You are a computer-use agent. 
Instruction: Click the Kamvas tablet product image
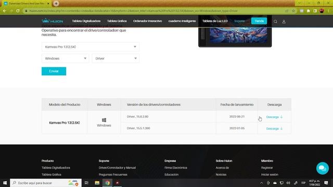tap(235, 31)
